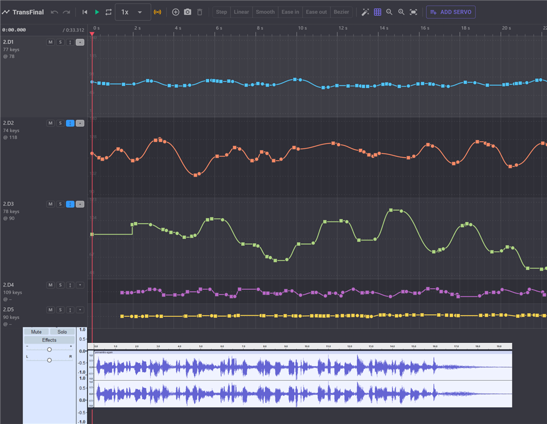547x424 pixels.
Task: Collapse track 2.D1 with arrow button
Action: [80, 42]
